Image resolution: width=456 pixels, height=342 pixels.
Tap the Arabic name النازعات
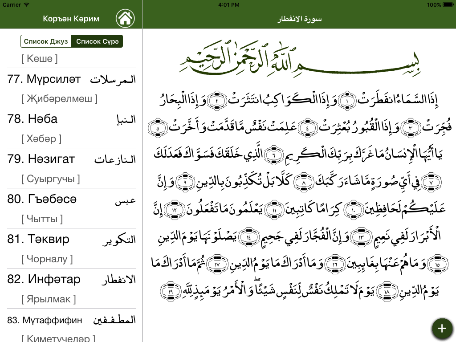pyautogui.click(x=115, y=159)
